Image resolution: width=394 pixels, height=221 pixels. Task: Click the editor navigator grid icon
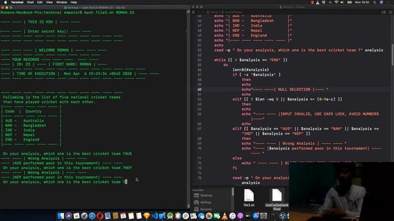pyautogui.click(x=193, y=12)
